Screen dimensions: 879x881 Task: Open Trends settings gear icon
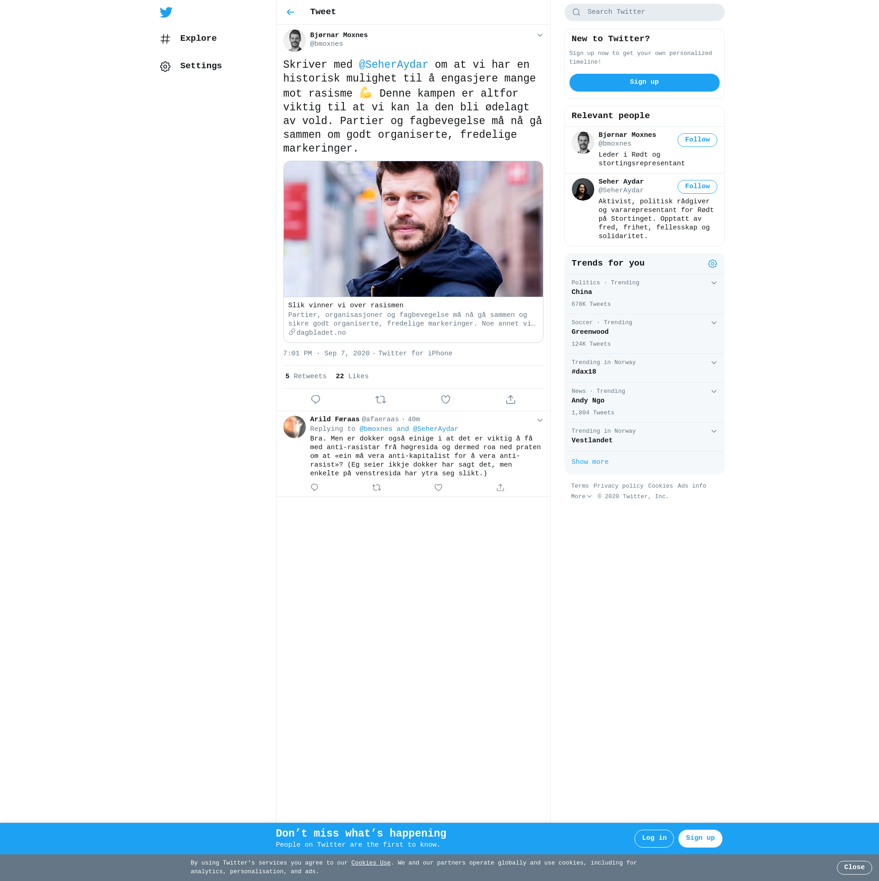point(712,264)
